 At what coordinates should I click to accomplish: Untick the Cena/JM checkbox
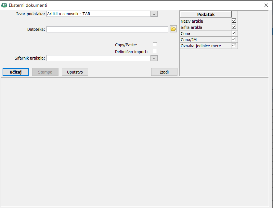click(234, 39)
